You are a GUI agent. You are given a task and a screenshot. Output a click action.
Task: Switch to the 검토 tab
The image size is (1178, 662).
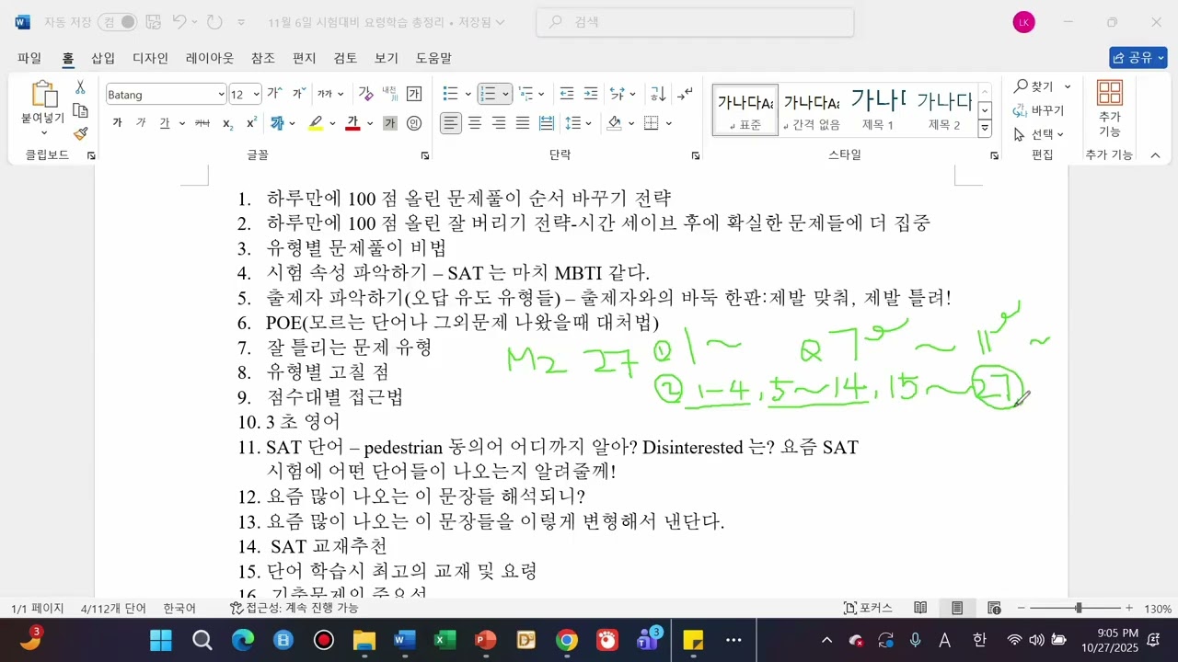coord(345,58)
